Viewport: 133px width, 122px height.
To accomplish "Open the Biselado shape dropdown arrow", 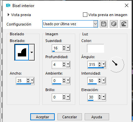I will point(32,52).
